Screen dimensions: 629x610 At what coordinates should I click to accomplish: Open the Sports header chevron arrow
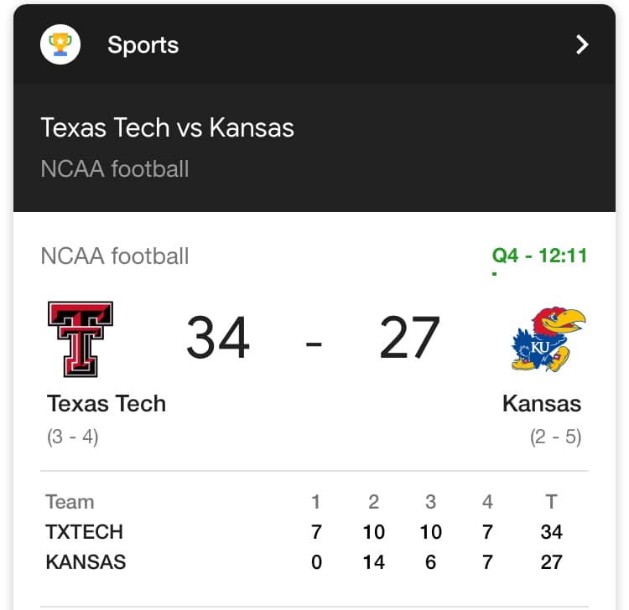point(582,44)
